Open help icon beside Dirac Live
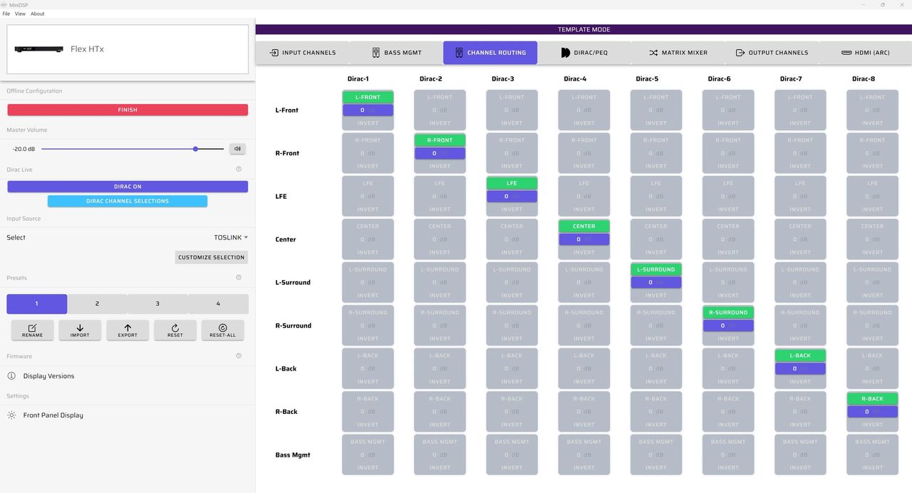912x493 pixels. click(239, 170)
